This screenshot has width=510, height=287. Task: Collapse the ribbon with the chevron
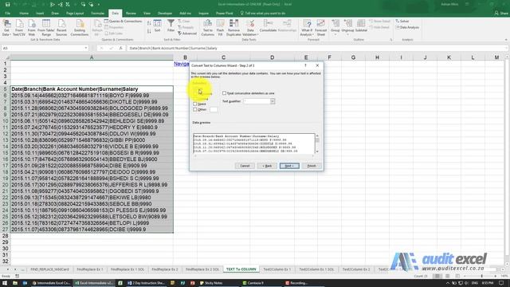[506, 40]
